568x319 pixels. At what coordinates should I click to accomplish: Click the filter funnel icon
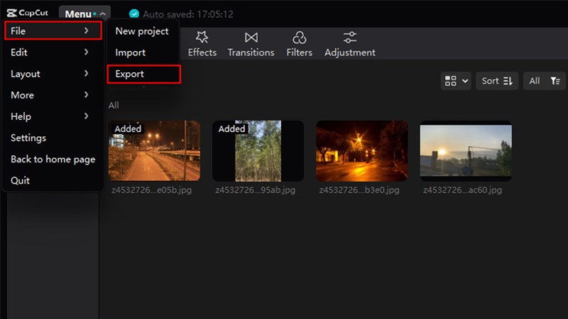[x=555, y=81]
